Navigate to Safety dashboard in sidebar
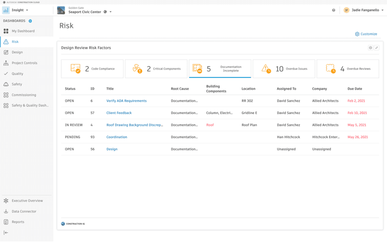This screenshot has width=387, height=242. click(17, 84)
